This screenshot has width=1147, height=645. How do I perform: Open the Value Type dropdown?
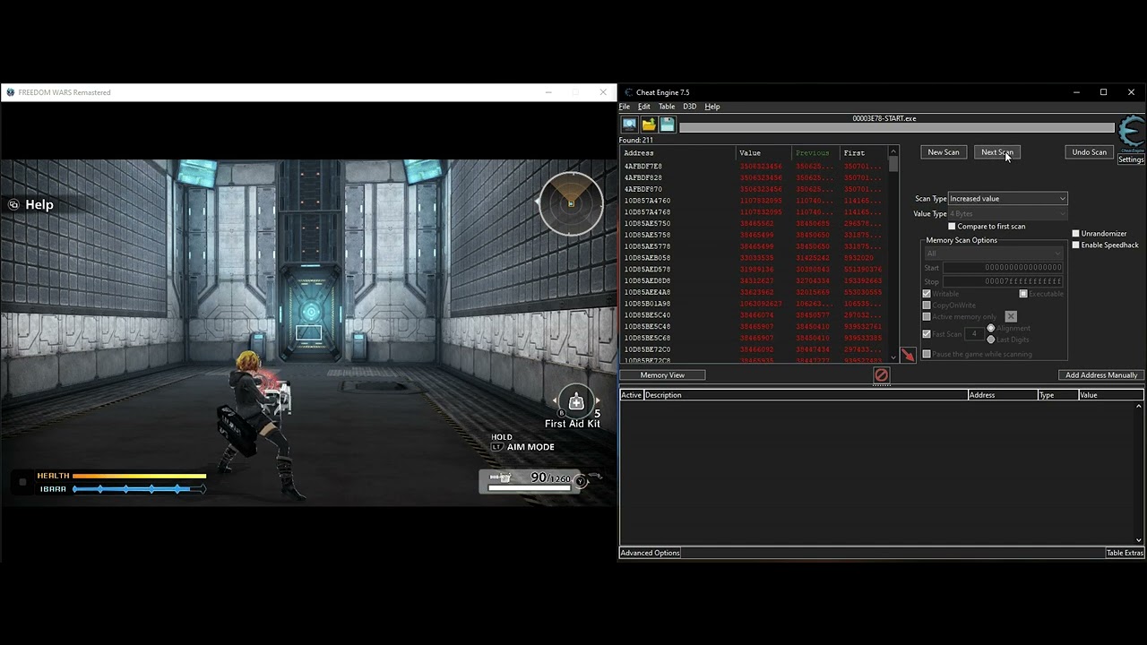tap(1007, 214)
